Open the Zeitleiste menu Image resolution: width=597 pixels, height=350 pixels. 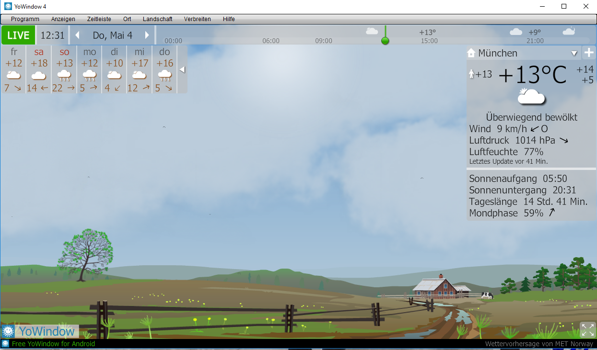point(99,19)
